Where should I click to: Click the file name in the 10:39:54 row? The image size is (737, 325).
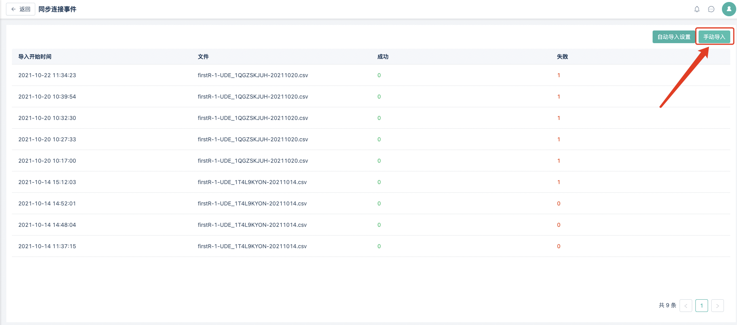pyautogui.click(x=253, y=97)
